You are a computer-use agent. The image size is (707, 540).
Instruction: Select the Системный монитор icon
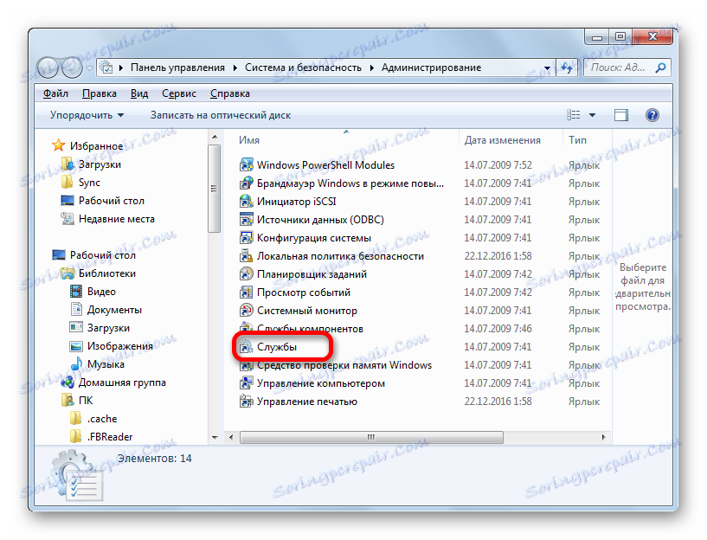click(x=246, y=311)
